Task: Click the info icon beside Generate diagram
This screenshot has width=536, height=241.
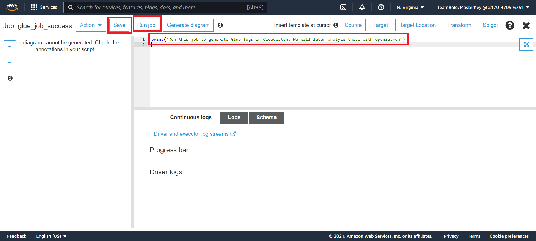Action: [x=220, y=25]
